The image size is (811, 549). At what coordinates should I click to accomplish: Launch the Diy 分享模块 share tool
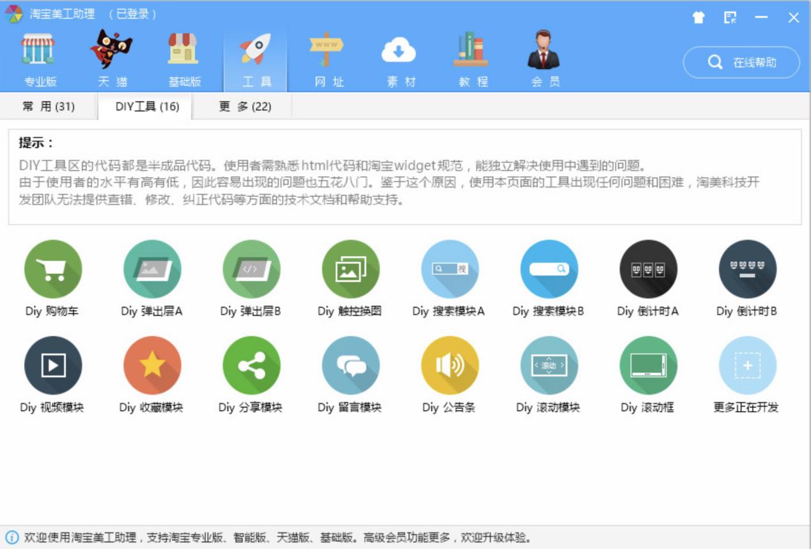coord(251,365)
